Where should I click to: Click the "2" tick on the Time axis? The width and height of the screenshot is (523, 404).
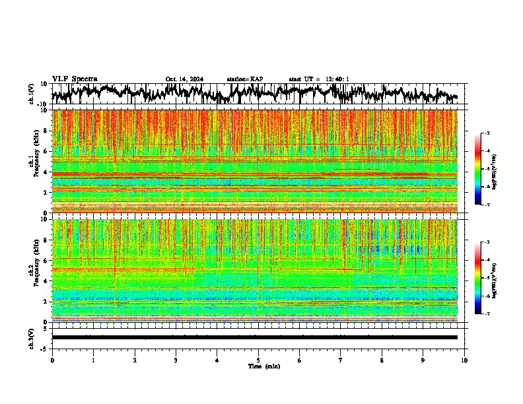pyautogui.click(x=135, y=360)
